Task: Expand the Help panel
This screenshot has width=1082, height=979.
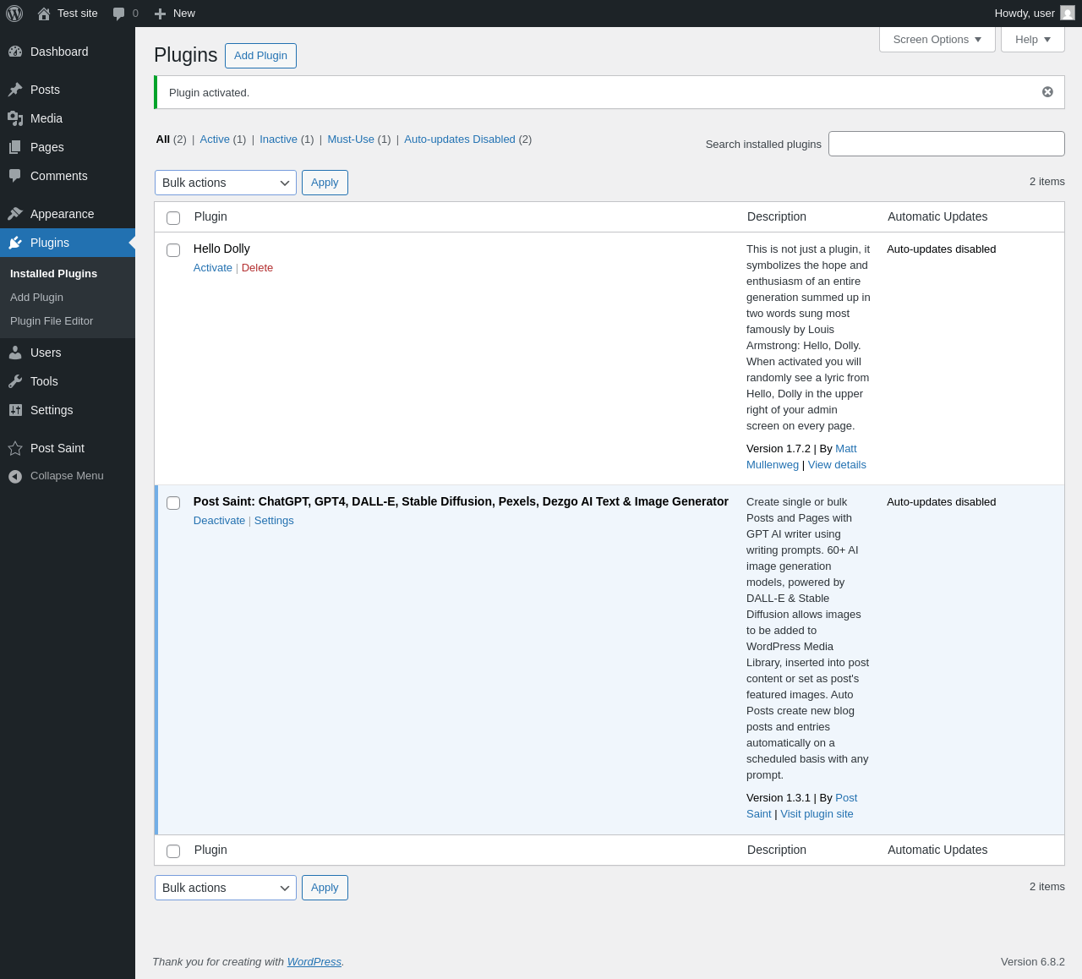Action: (1033, 40)
